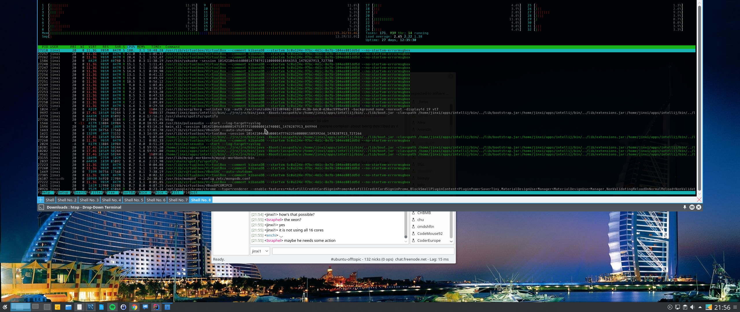Switch to first virtual desktop in pager
This screenshot has height=312, width=740.
(x=20, y=307)
